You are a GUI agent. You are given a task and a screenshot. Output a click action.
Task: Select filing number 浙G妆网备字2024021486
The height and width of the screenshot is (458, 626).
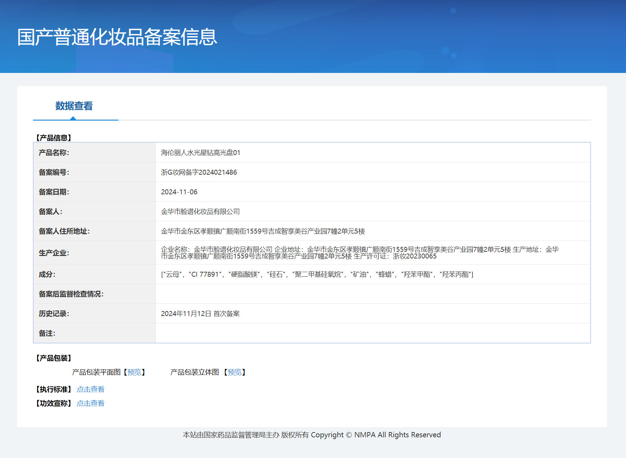coord(199,172)
